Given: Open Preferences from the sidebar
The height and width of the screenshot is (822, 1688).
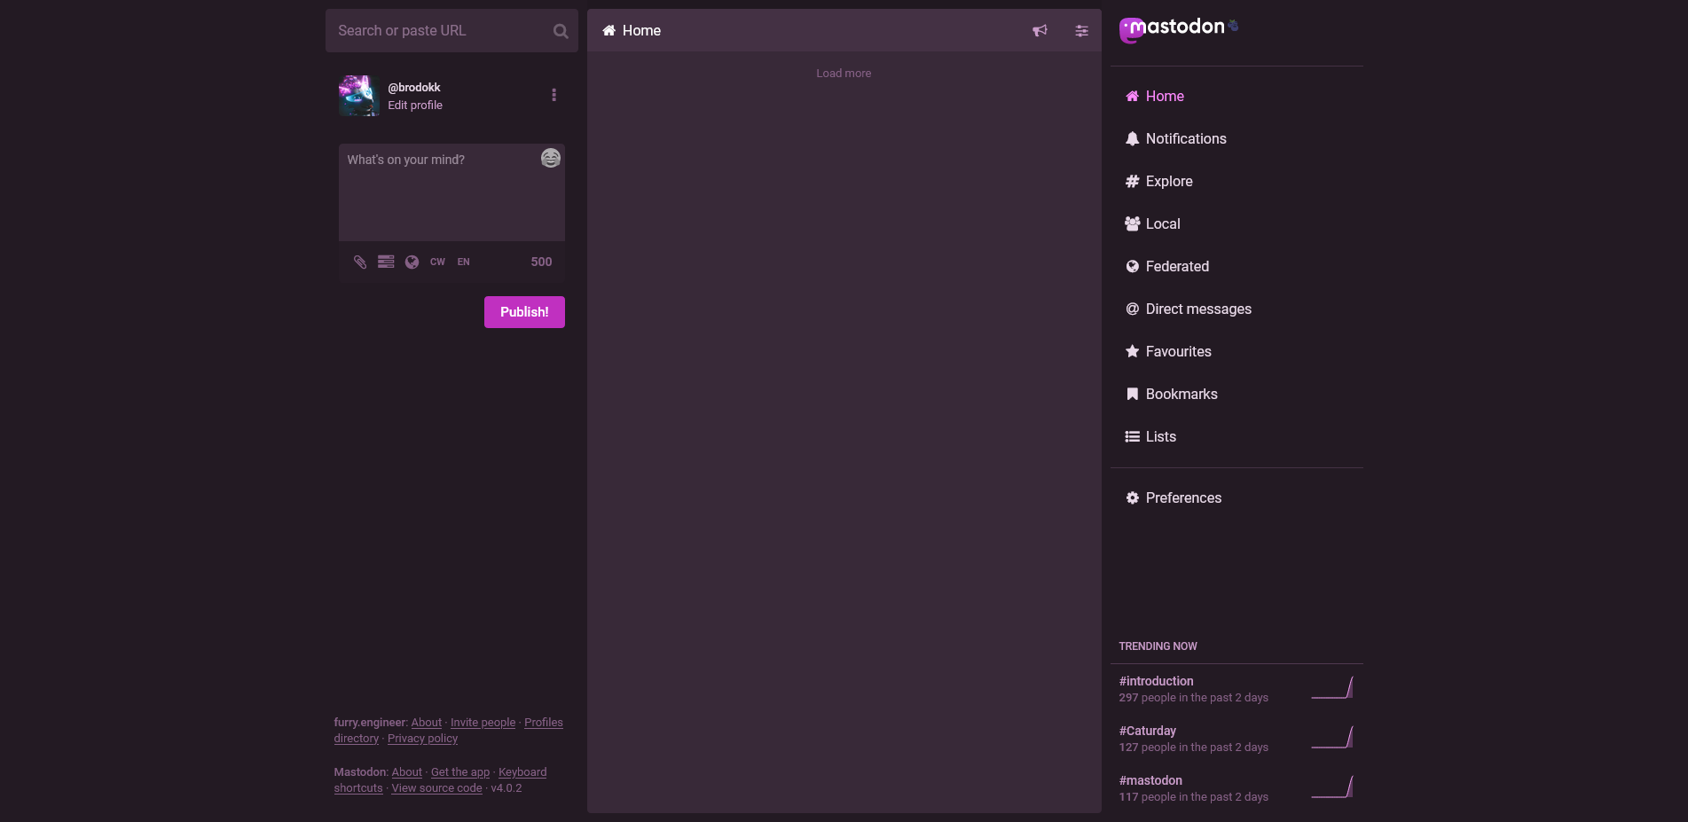Looking at the screenshot, I should pos(1183,497).
